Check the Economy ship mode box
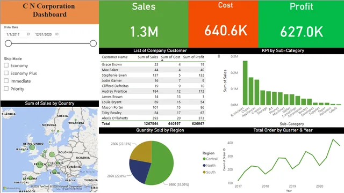The width and height of the screenshot is (344, 193). point(6,65)
